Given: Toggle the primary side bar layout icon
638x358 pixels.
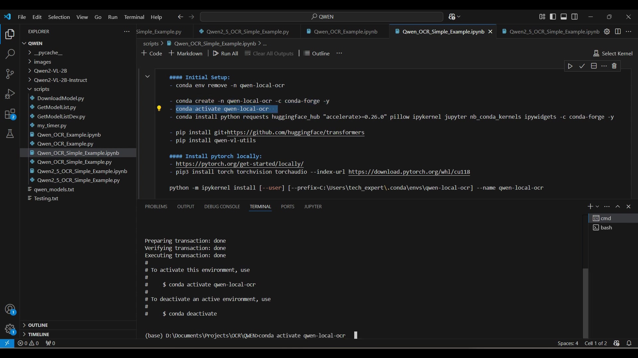Looking at the screenshot, I should click(x=553, y=17).
